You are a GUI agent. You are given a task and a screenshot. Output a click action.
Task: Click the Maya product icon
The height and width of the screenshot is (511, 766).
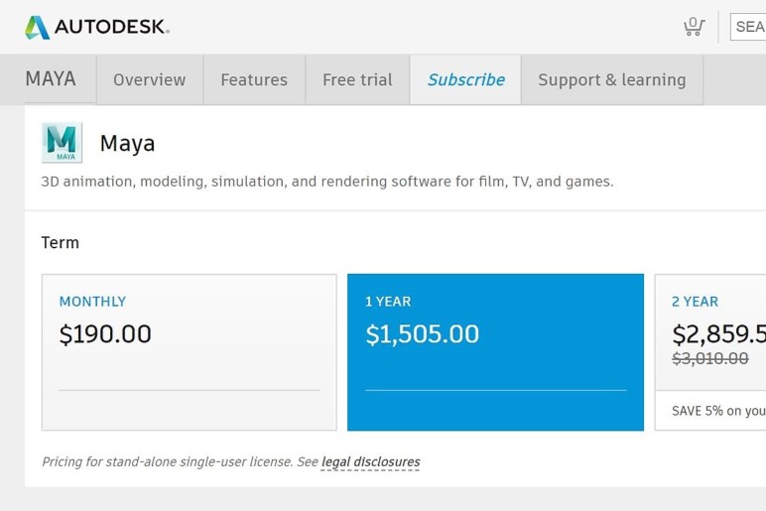coord(62,143)
